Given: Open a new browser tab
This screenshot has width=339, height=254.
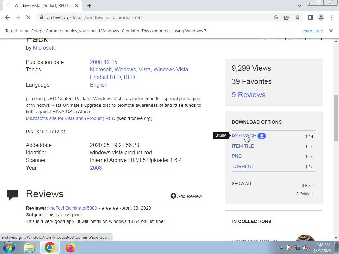Looking at the screenshot, I should point(89,6).
